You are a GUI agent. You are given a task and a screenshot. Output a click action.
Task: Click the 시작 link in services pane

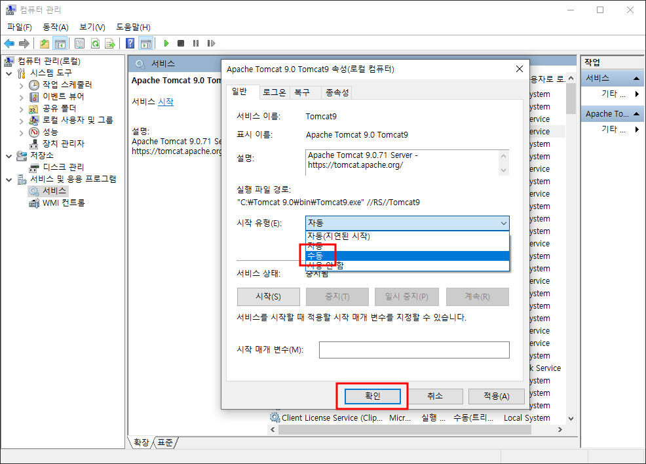(x=166, y=102)
